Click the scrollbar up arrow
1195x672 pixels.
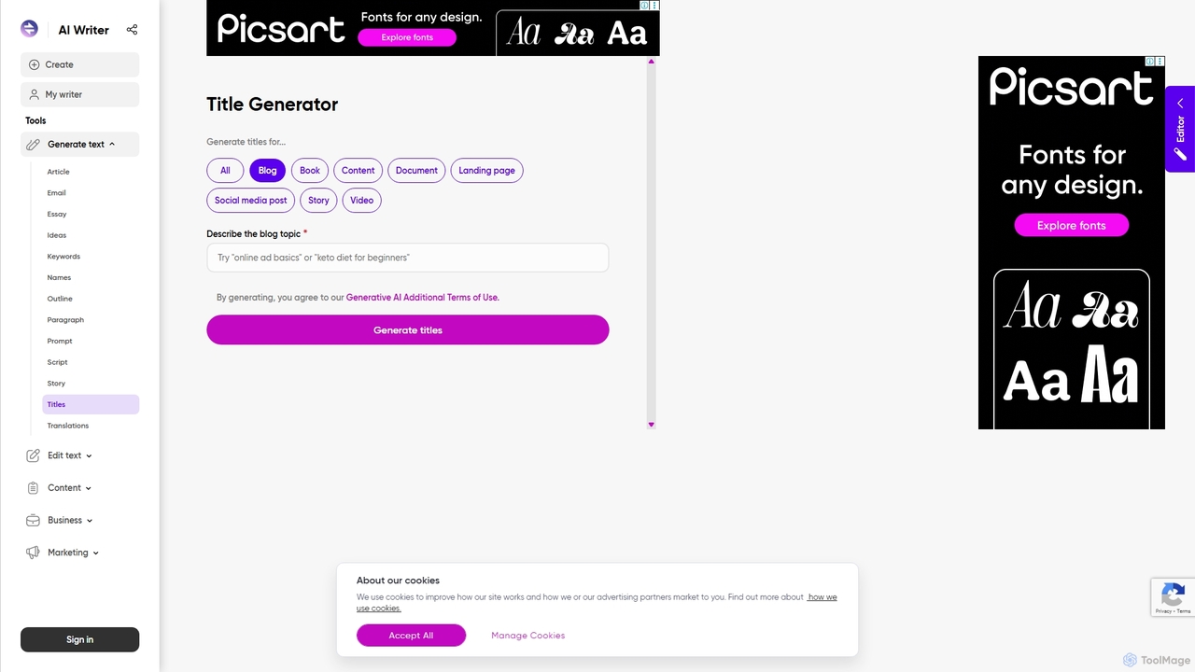tap(651, 62)
